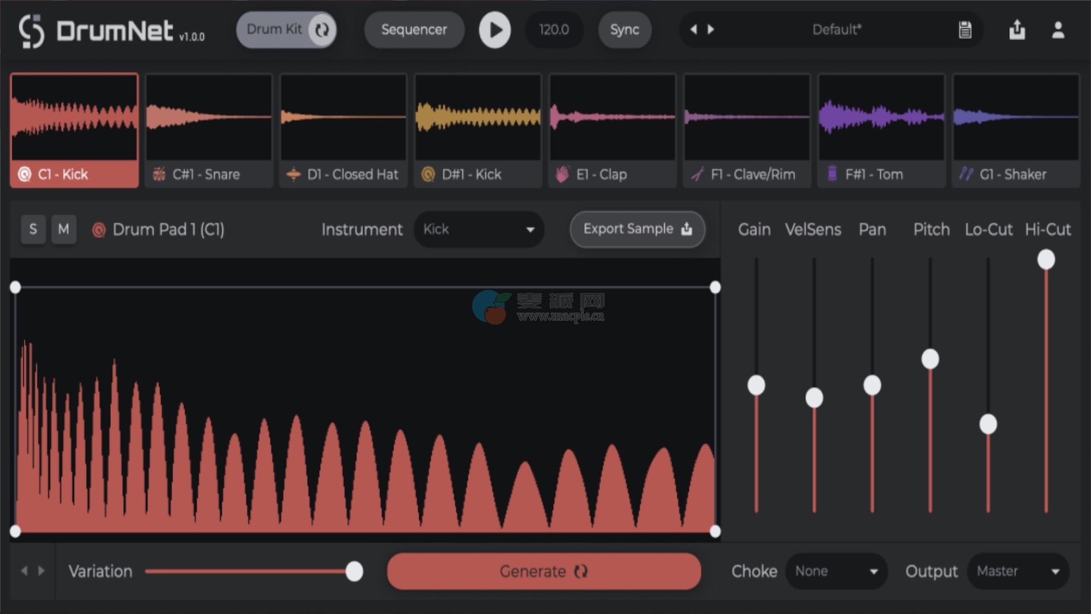This screenshot has height=614, width=1091.
Task: Open the Sequencer view
Action: coord(414,30)
